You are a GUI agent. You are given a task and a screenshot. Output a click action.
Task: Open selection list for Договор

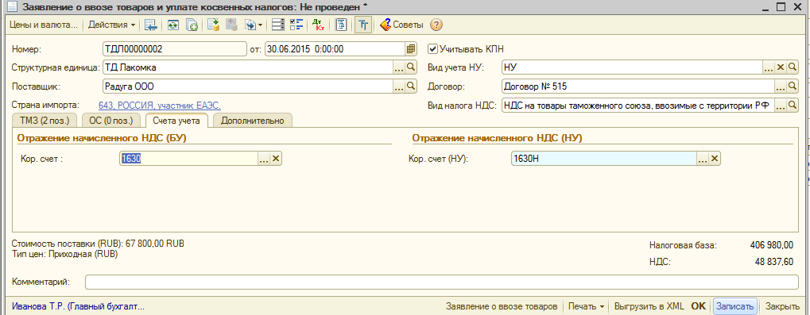781,86
